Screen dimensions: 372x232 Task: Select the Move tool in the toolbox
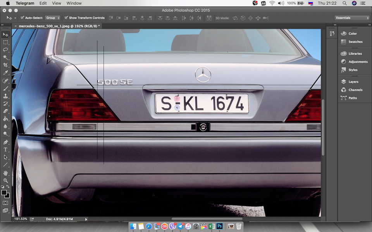[5, 35]
